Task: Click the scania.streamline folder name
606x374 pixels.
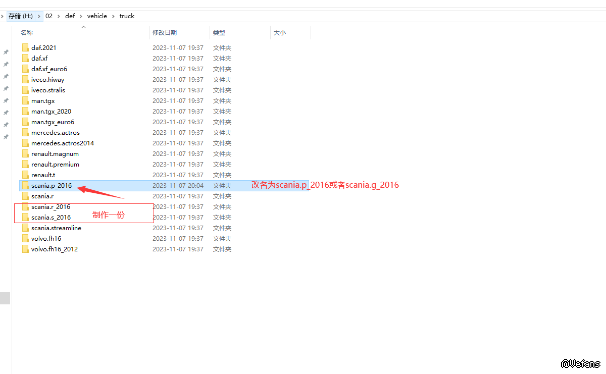Action: [56, 228]
